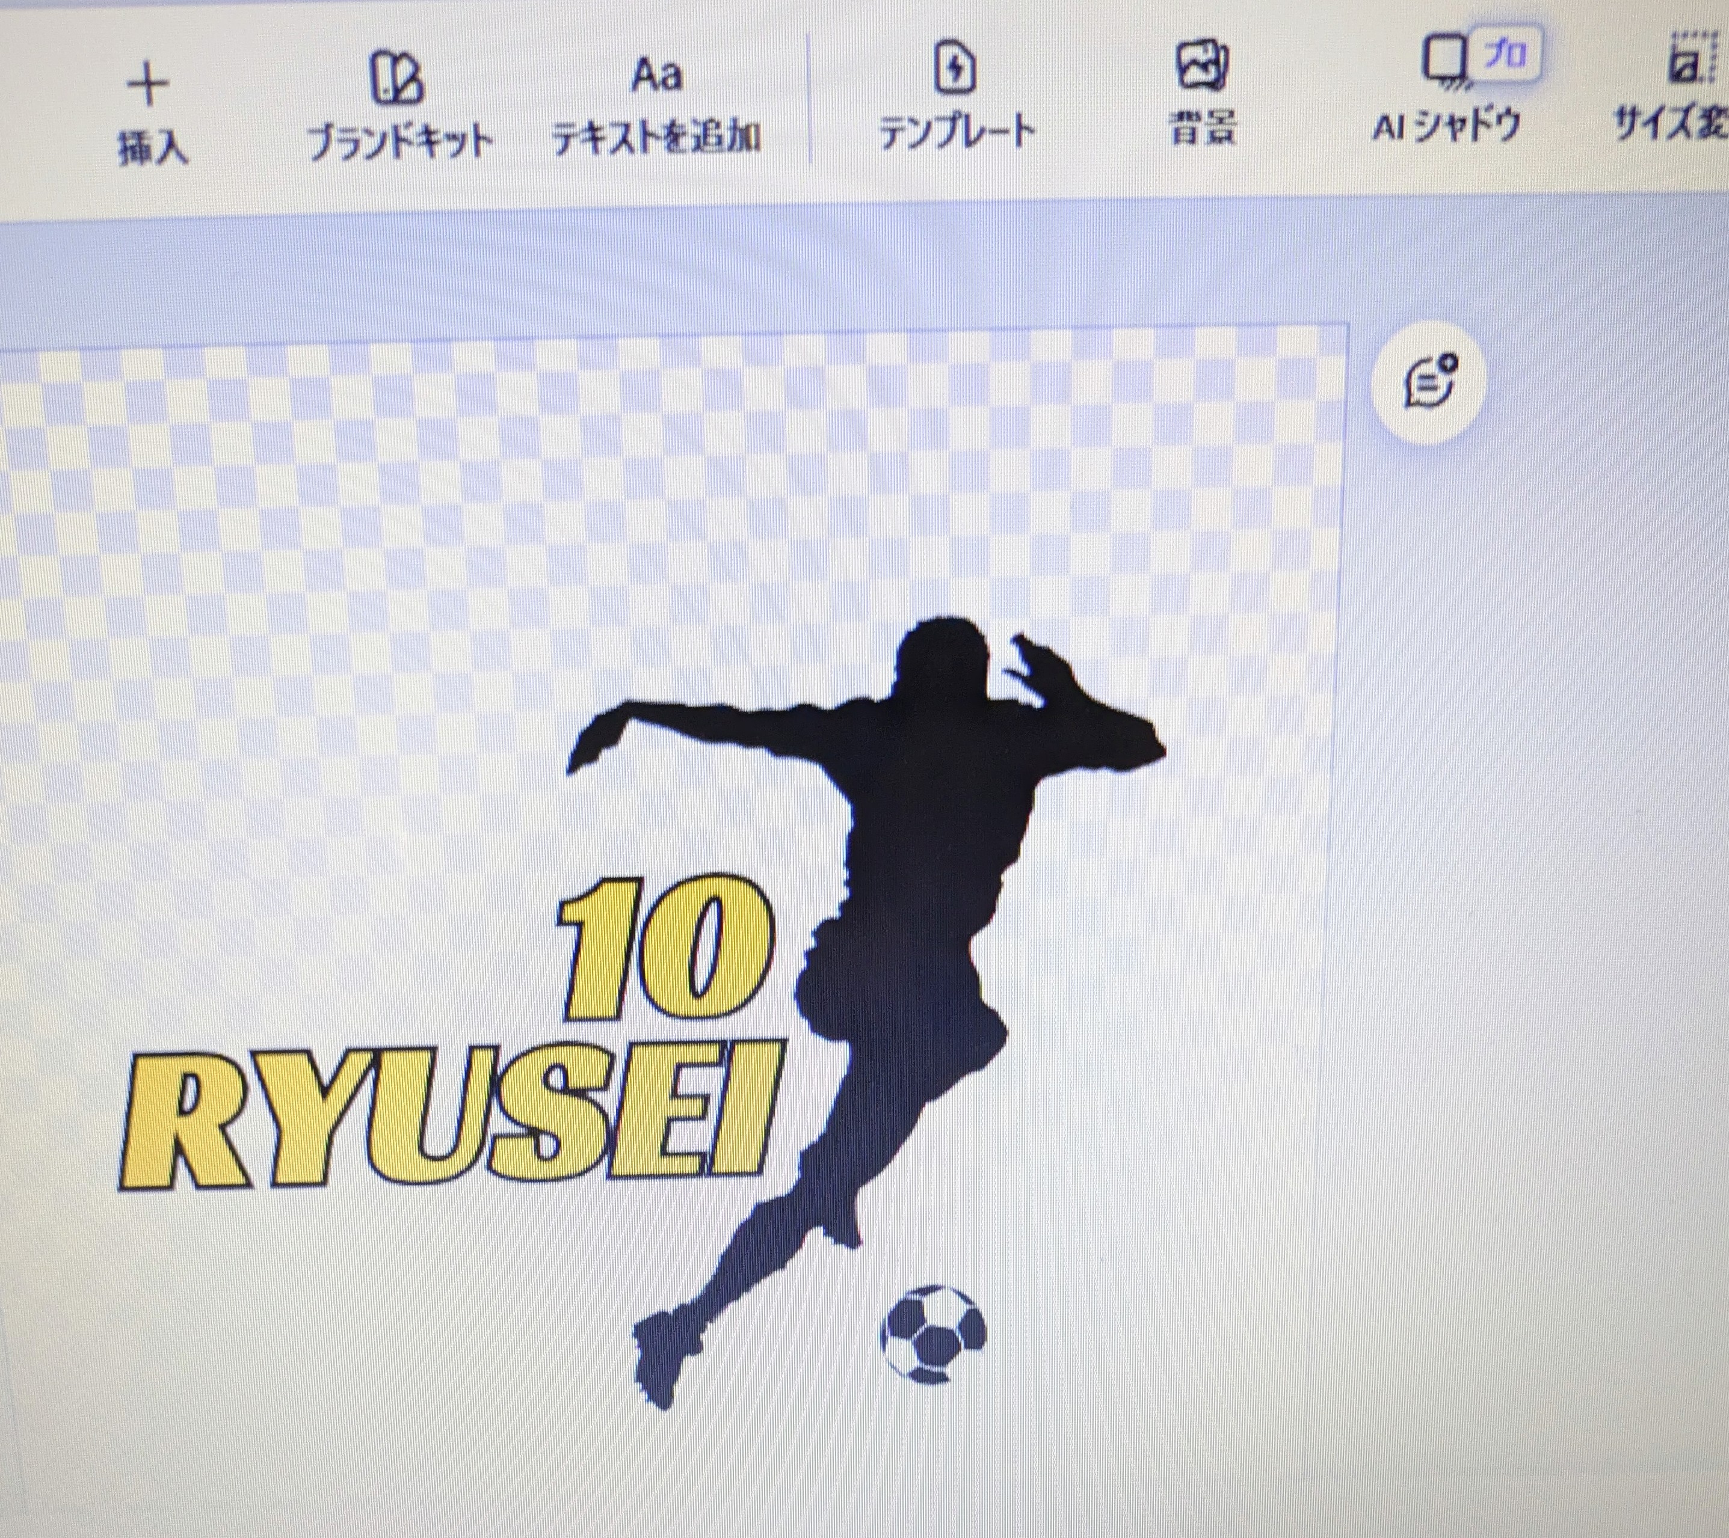Click the Aa add-text icon
This screenshot has height=1538, width=1729.
[x=656, y=76]
